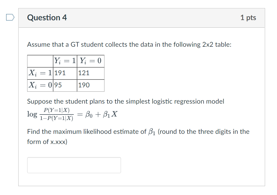Click inside the answer input box
The width and height of the screenshot is (277, 195).
74,165
